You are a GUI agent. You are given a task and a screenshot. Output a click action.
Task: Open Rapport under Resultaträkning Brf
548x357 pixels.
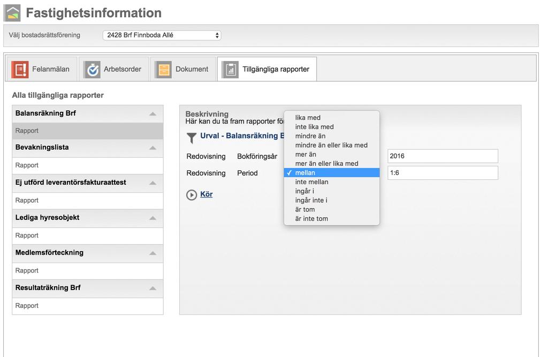(88, 306)
